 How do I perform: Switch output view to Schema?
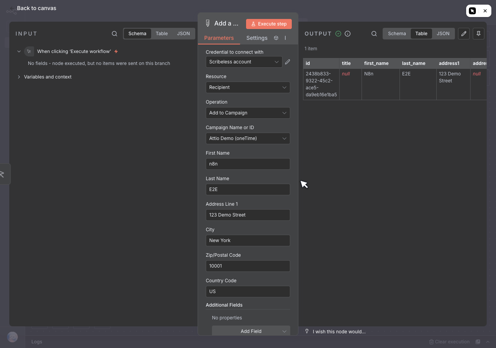coord(397,34)
